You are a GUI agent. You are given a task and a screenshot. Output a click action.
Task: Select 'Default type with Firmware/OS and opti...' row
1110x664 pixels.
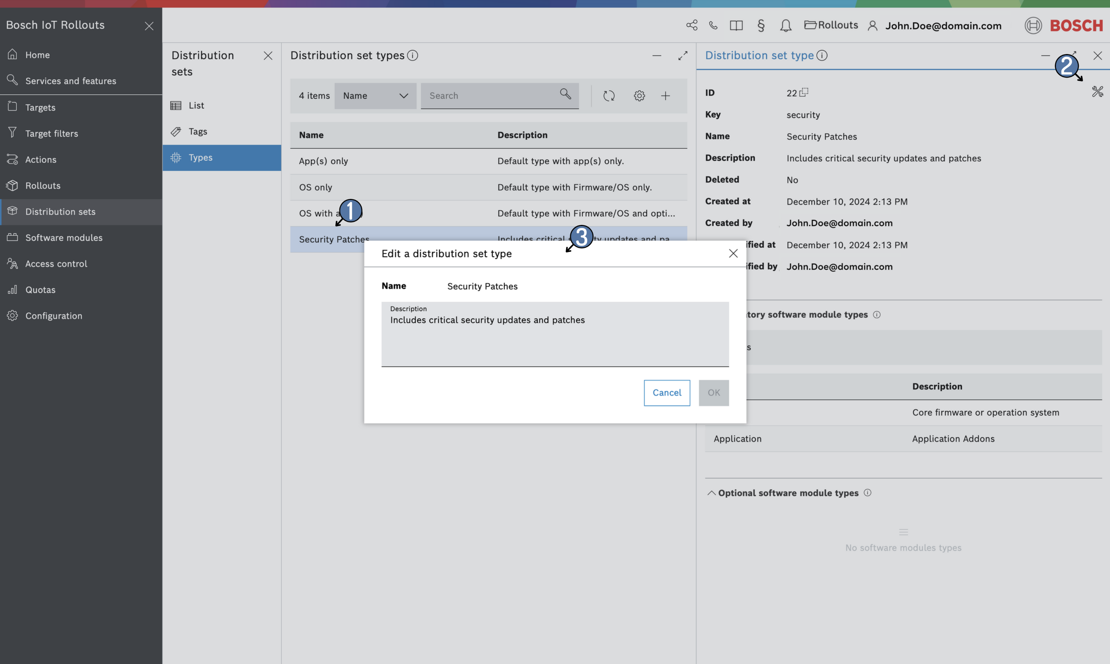(488, 213)
